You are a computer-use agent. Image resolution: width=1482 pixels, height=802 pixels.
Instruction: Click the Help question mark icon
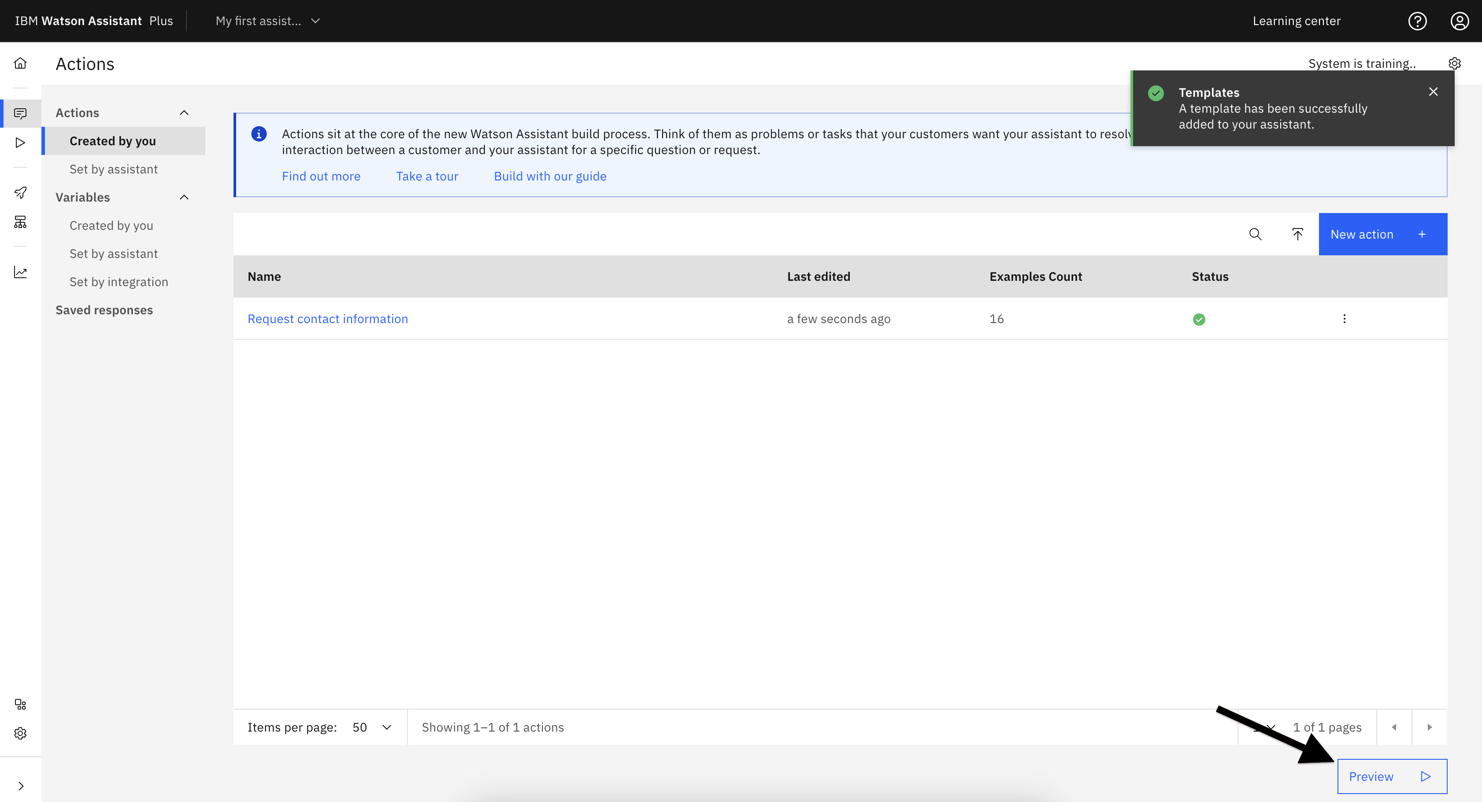click(x=1418, y=21)
